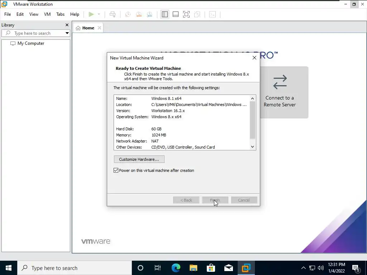Screen dimensions: 367x275
Task: Click the Take Snapshot toolbar icon
Action: [x=128, y=14]
